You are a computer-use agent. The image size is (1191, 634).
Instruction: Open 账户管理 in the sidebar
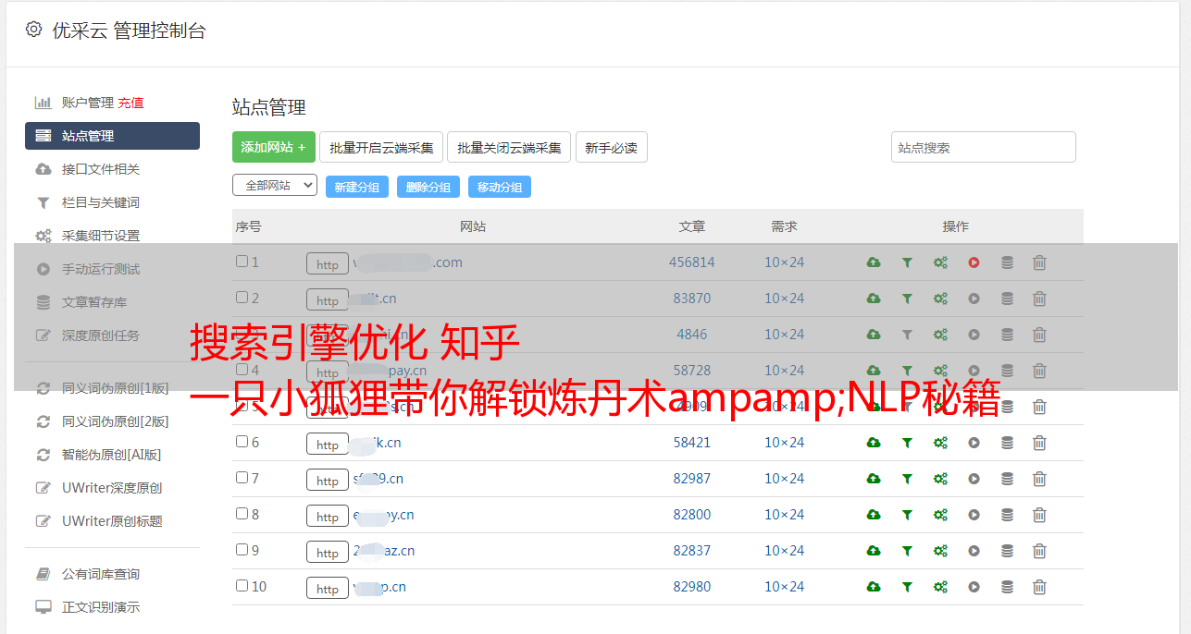pos(87,103)
